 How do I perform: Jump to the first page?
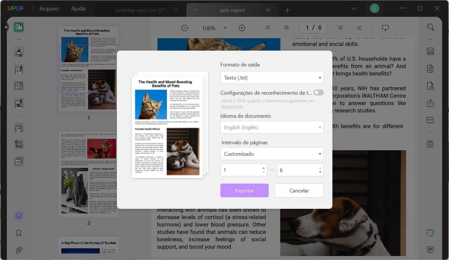[x=267, y=28]
